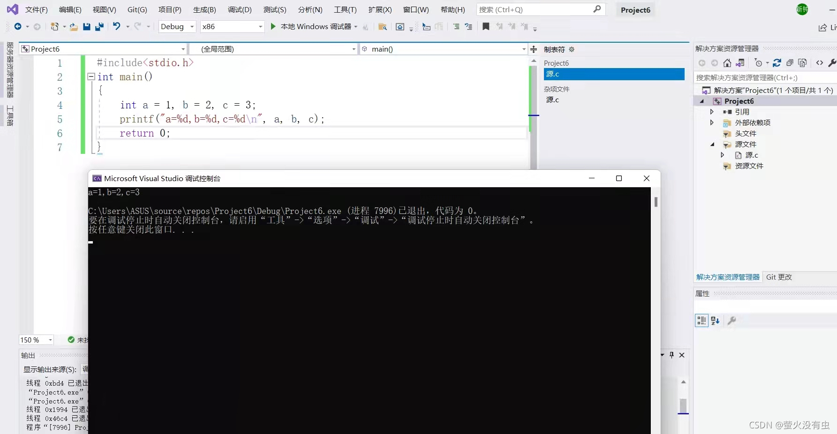
Task: Click the gear icon next to 制表符
Action: pos(572,49)
